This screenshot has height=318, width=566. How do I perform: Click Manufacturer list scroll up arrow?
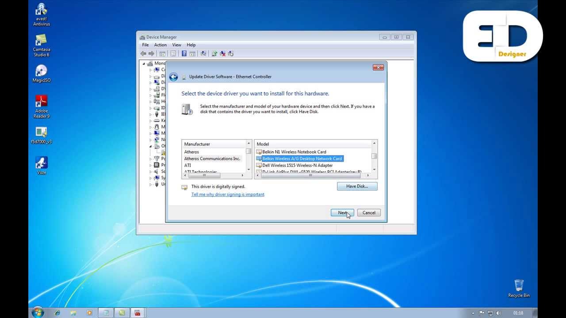pos(249,144)
